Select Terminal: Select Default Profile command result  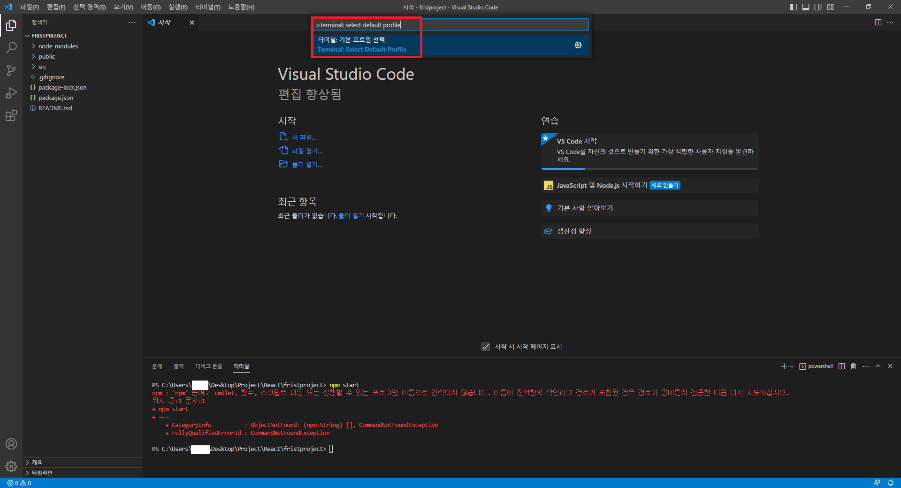[451, 45]
